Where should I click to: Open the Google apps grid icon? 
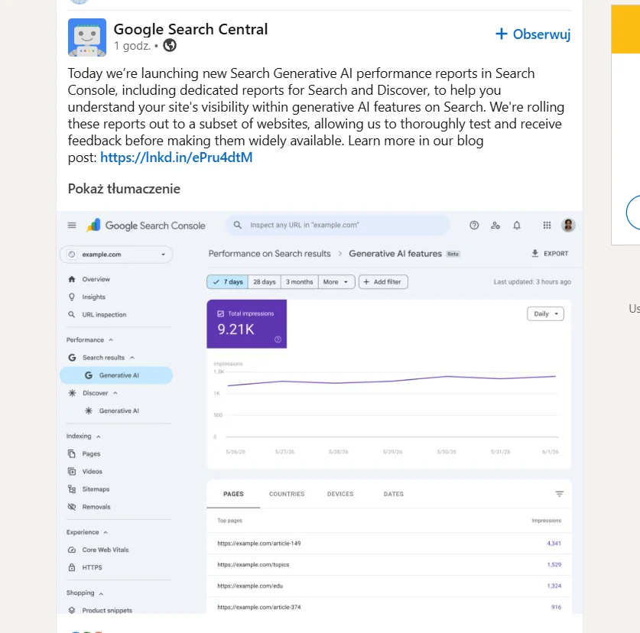click(547, 226)
